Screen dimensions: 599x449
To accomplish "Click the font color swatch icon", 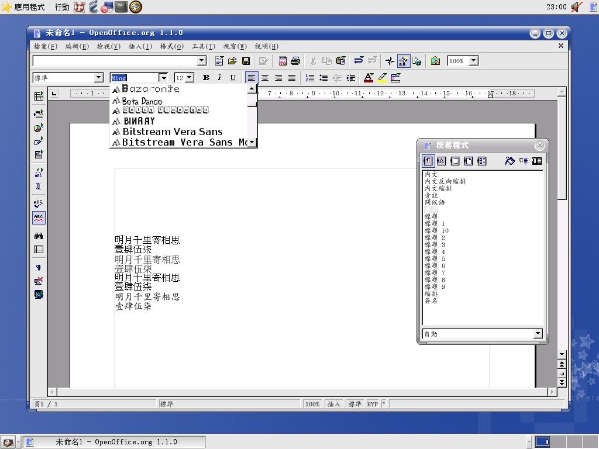I will coord(368,78).
